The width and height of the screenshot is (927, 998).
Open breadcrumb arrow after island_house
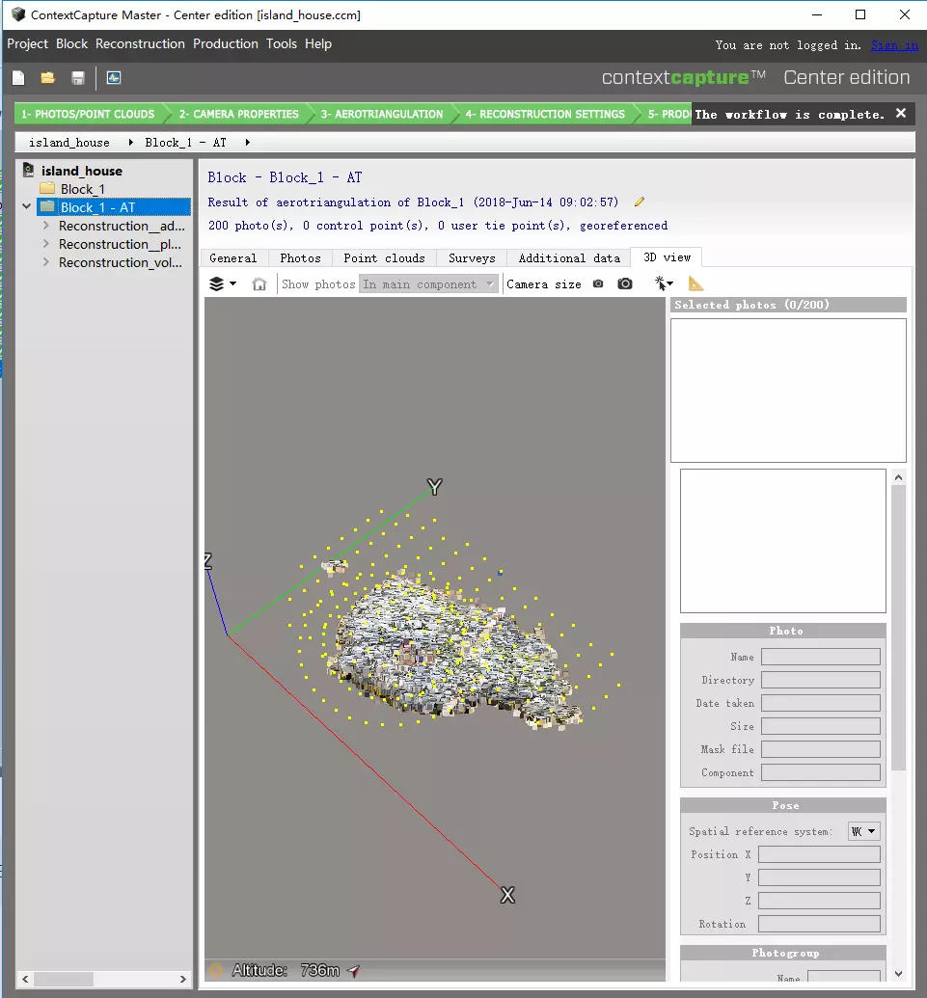click(x=130, y=143)
